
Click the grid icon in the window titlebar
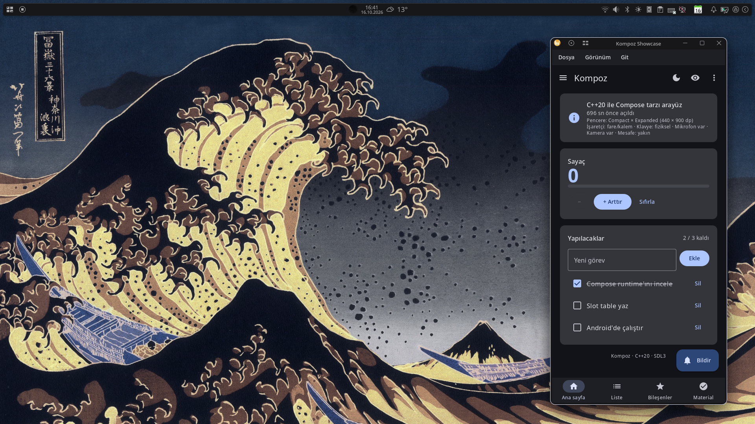tap(586, 43)
